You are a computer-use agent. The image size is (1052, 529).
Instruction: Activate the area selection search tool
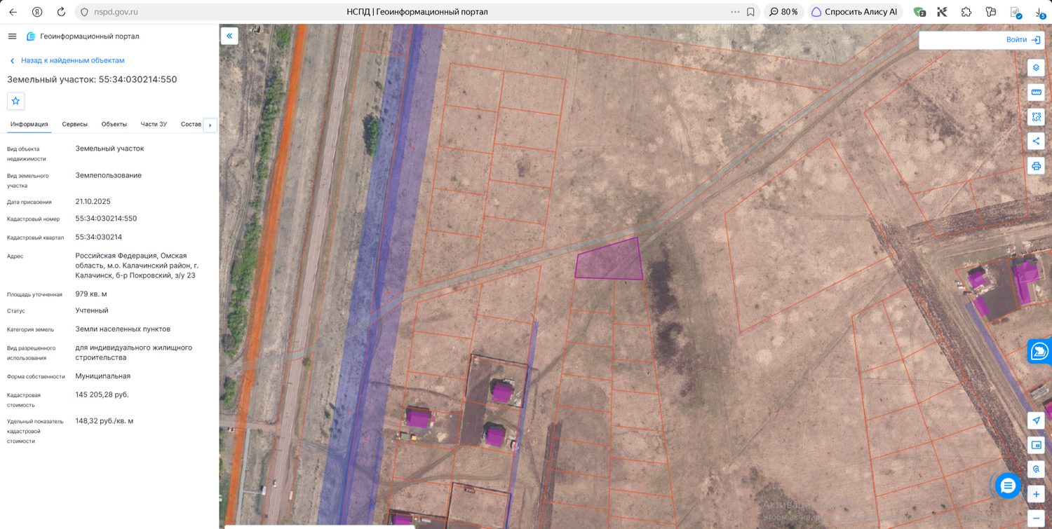(x=1036, y=116)
